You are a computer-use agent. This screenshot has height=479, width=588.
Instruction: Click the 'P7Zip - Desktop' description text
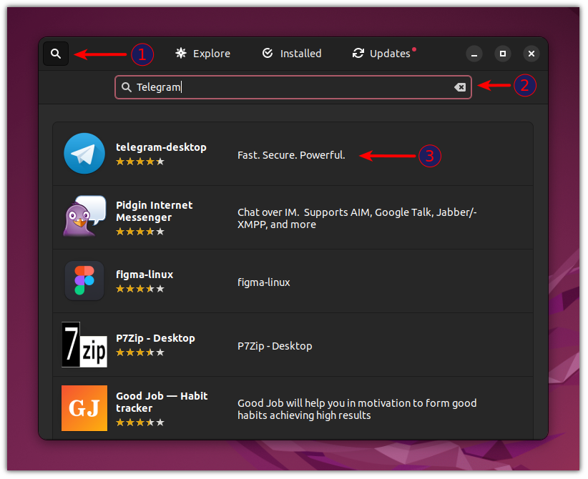[x=275, y=346]
